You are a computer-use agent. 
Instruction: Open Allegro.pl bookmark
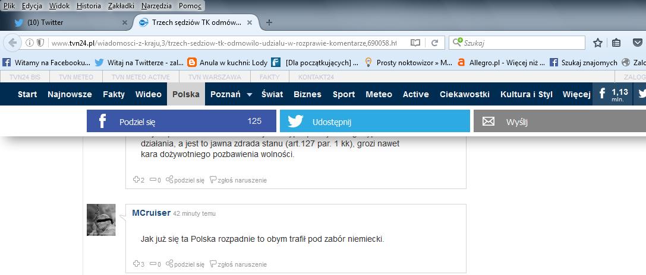tap(502, 62)
